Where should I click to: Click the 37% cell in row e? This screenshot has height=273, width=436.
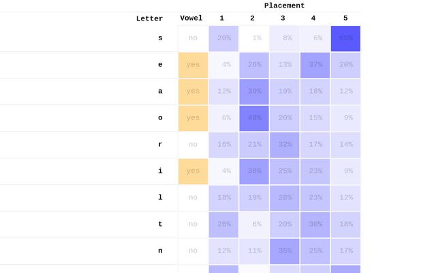pyautogui.click(x=315, y=65)
